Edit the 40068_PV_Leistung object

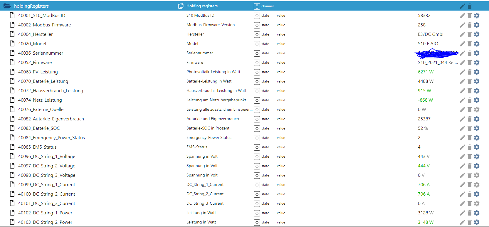pos(462,72)
